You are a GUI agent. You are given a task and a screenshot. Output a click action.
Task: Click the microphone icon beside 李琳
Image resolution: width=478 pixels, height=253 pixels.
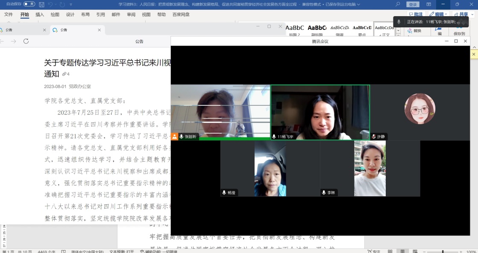coord(324,193)
